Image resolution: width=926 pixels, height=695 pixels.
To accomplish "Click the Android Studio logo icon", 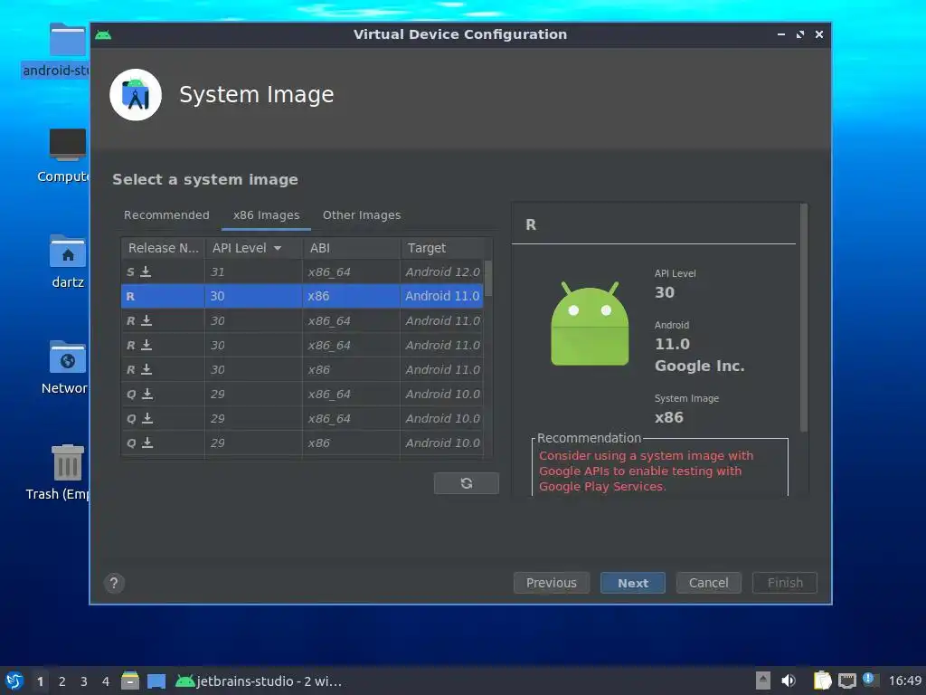I will (x=136, y=94).
